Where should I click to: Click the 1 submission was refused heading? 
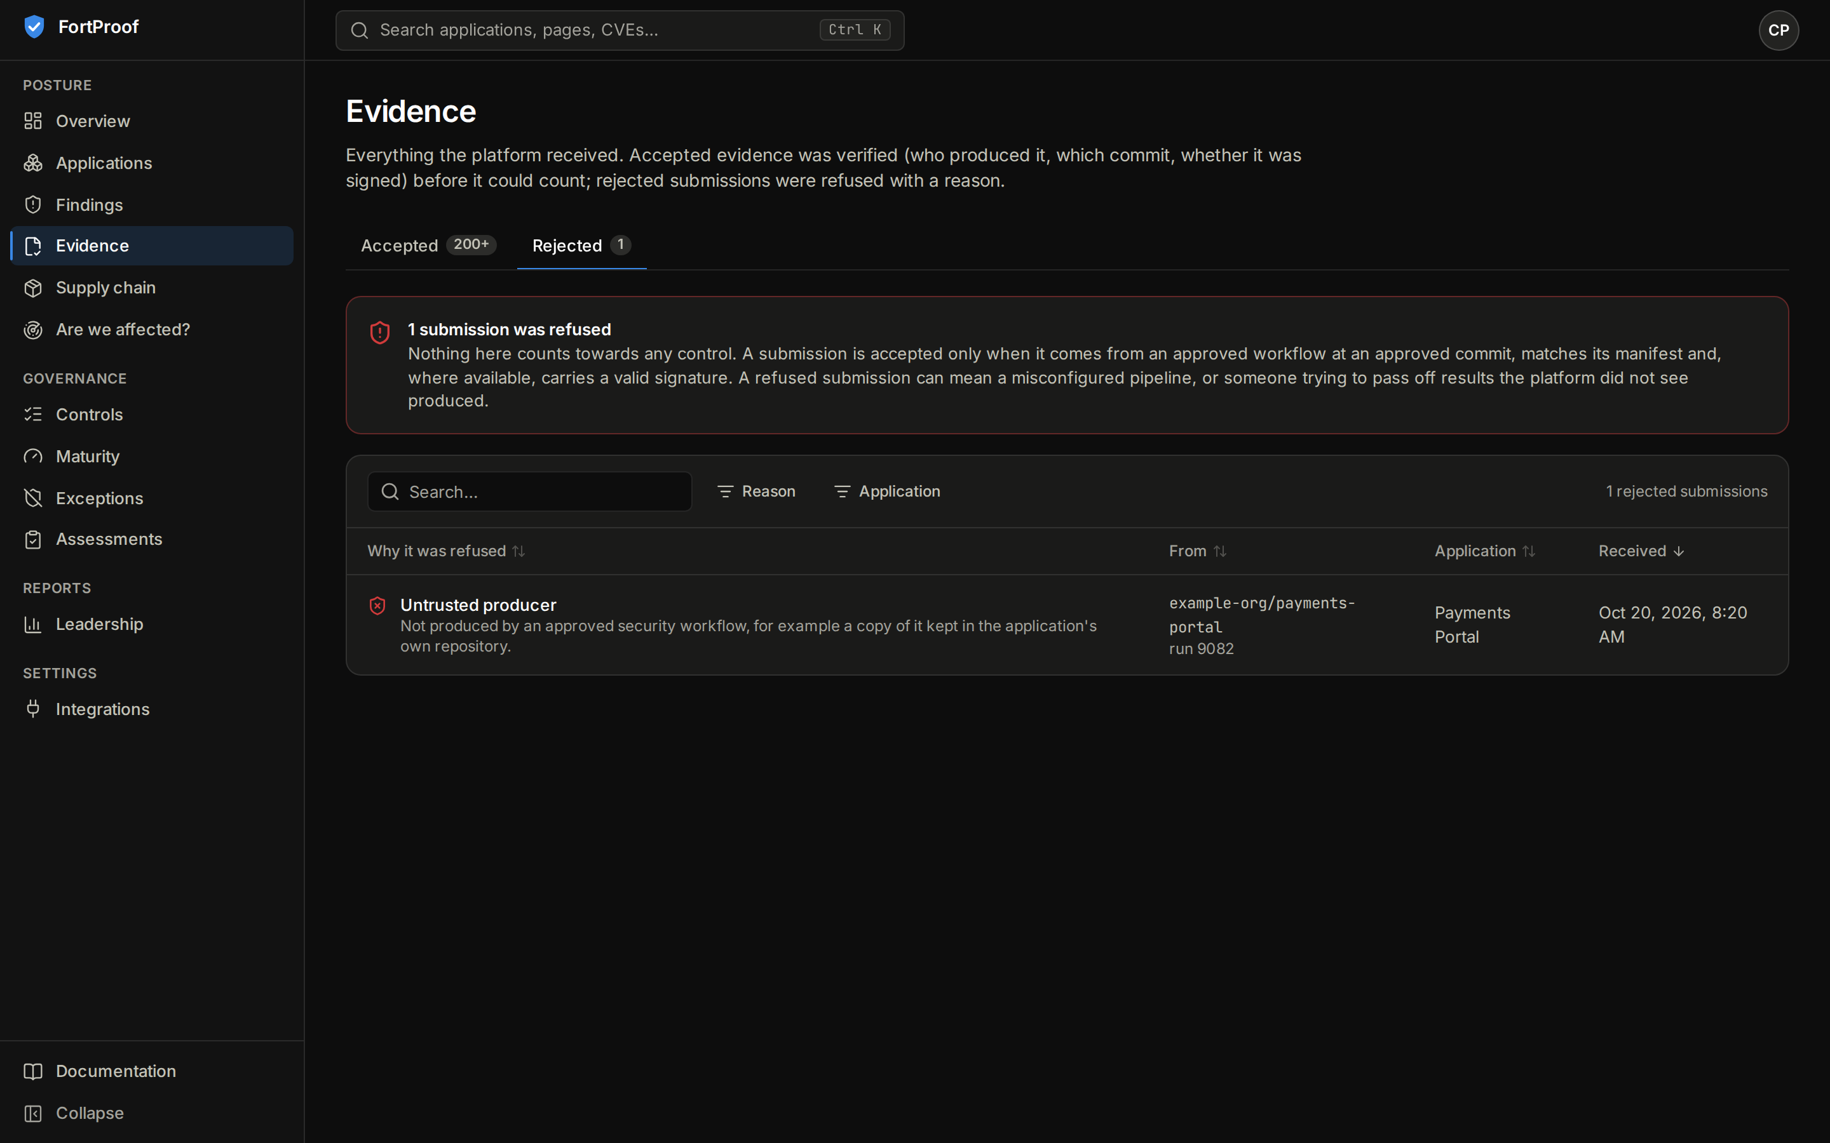click(x=509, y=330)
